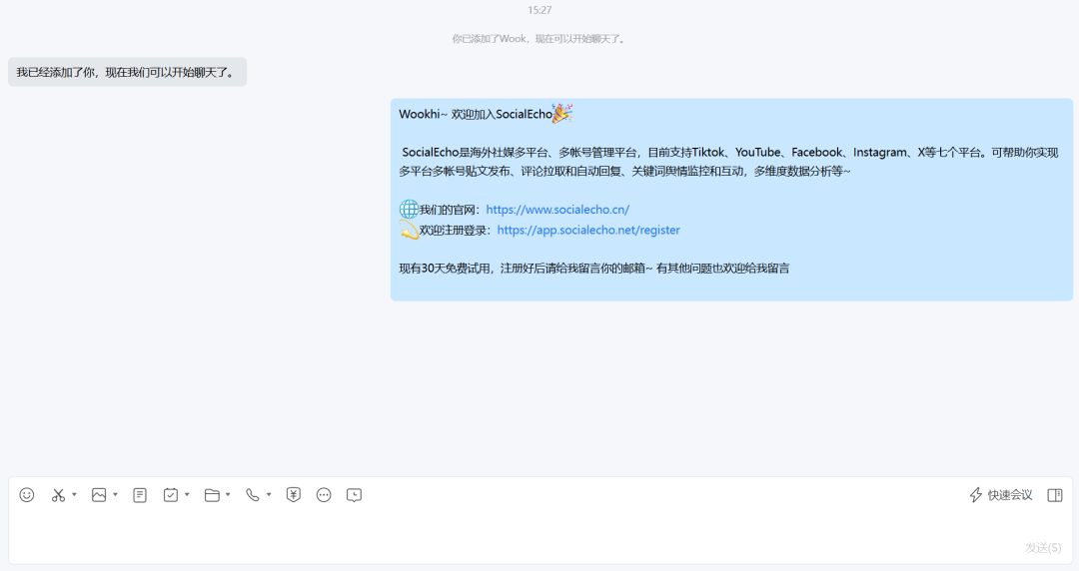Click the '你已添加了Wook' system notice

[539, 39]
